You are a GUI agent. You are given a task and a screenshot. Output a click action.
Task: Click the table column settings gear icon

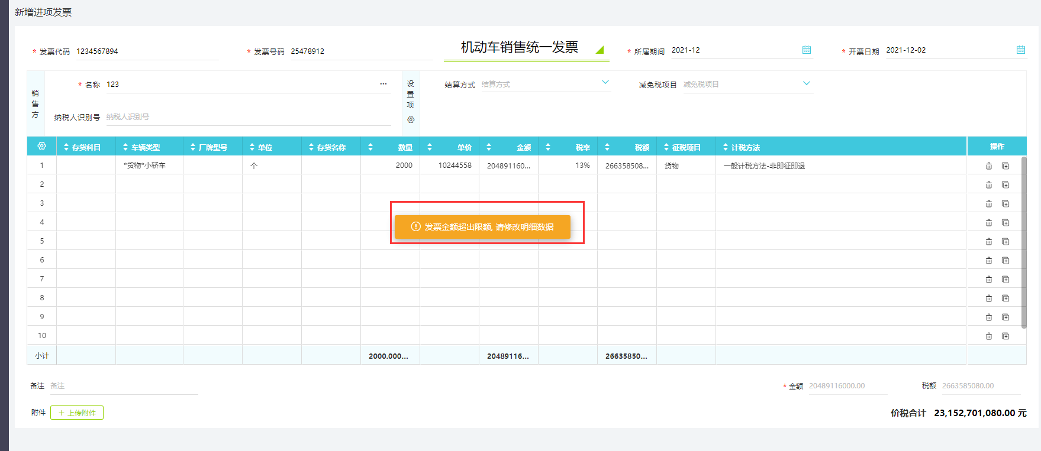(41, 146)
